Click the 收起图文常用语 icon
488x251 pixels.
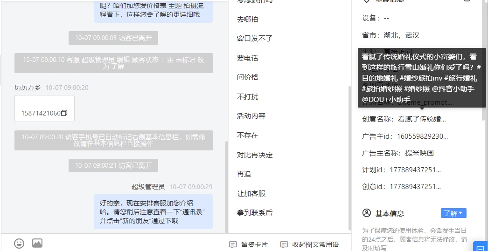pyautogui.click(x=284, y=244)
